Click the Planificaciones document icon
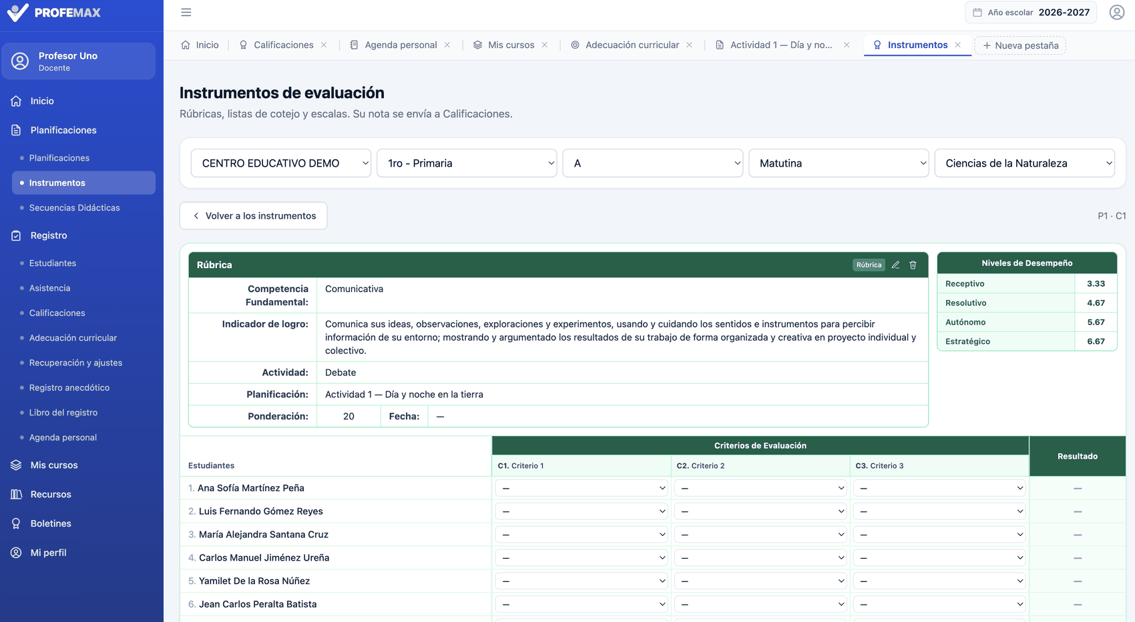 [x=16, y=130]
